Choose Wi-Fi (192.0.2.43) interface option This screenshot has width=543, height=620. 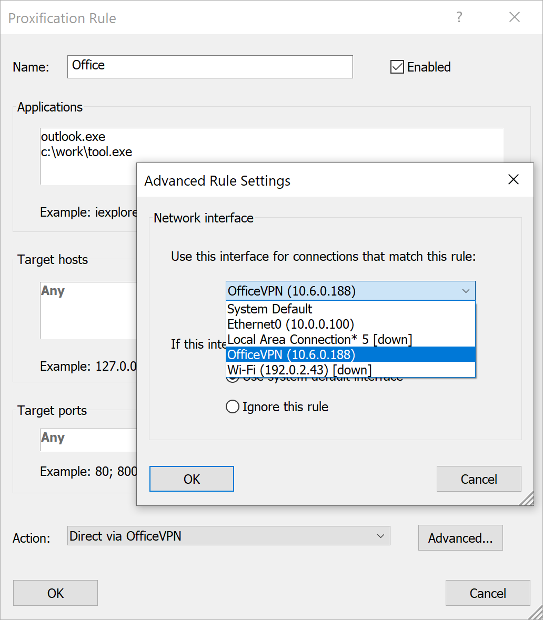pyautogui.click(x=299, y=370)
